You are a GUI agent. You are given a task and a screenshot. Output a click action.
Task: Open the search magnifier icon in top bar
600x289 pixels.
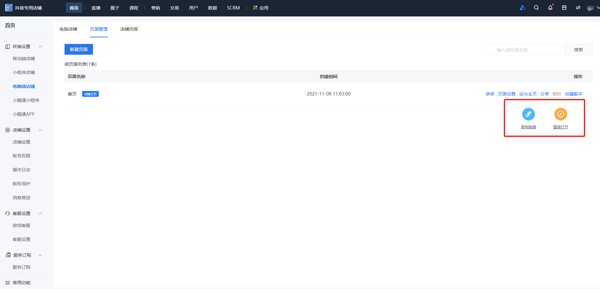[536, 8]
